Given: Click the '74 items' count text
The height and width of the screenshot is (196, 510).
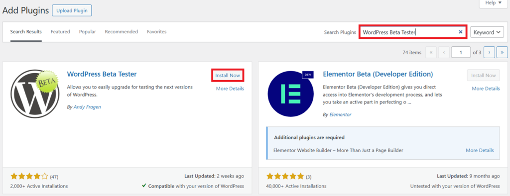Looking at the screenshot, I should (x=412, y=52).
